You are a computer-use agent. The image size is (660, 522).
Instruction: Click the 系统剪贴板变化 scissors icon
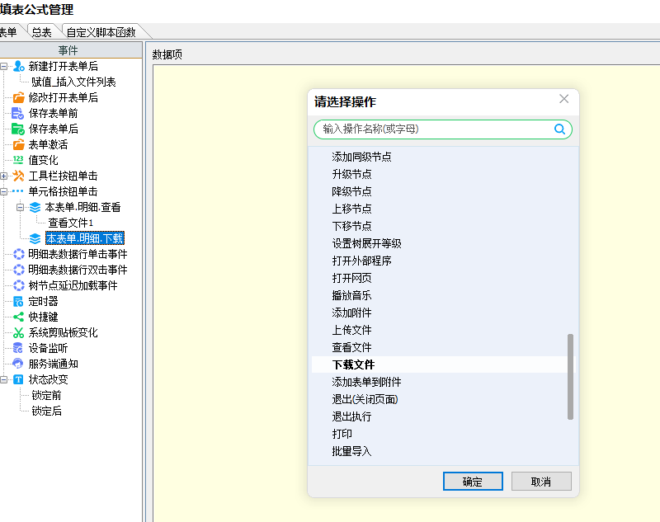pos(18,332)
